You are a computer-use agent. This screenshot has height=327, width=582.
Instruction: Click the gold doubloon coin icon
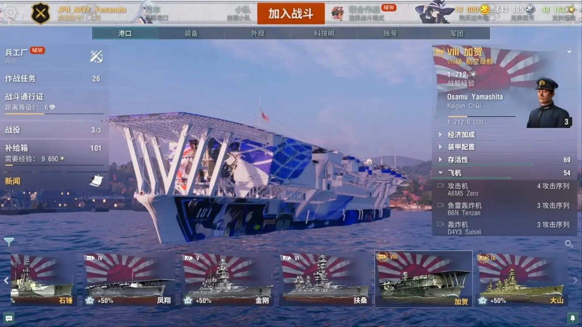coord(485,9)
